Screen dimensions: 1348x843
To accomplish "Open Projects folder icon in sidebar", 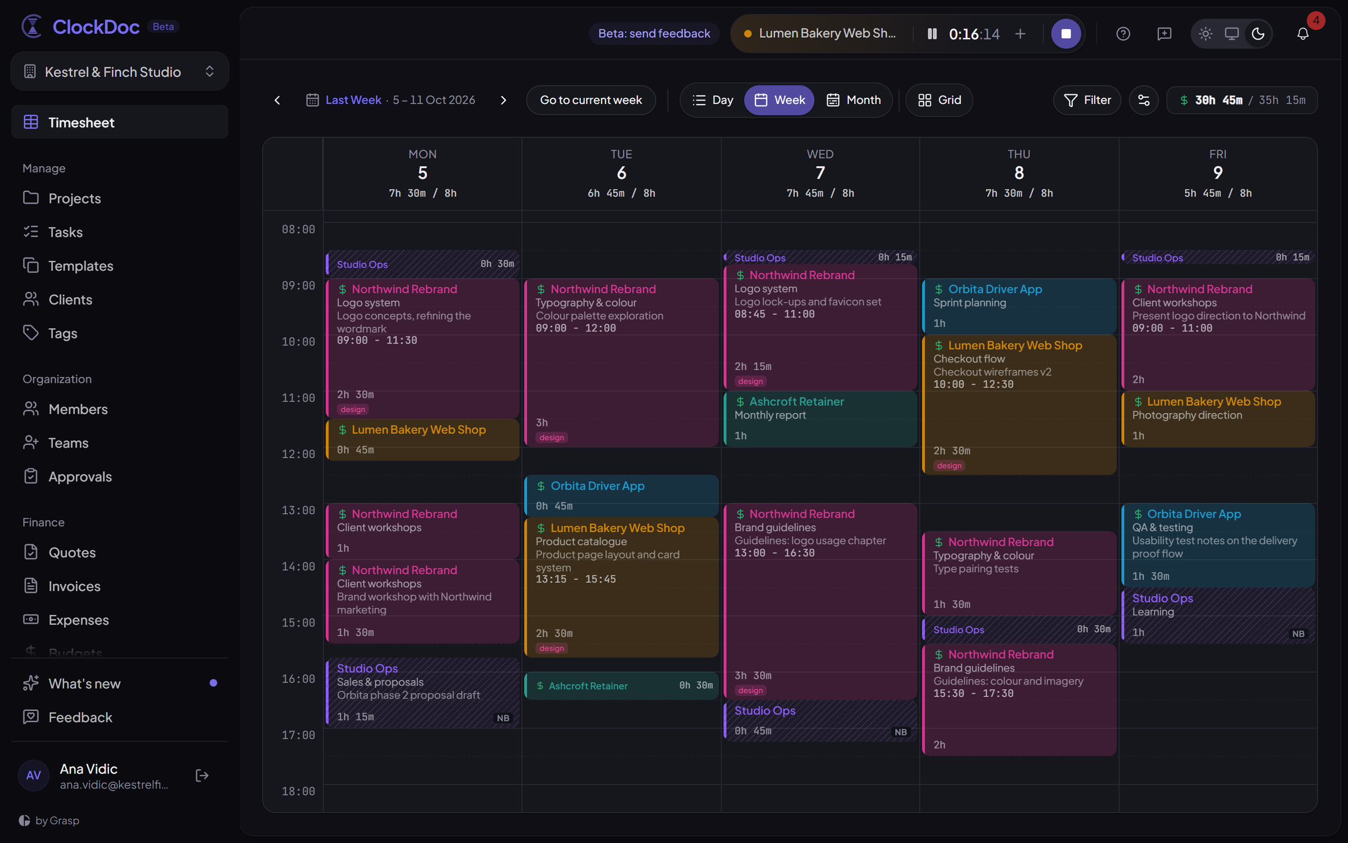I will [x=31, y=198].
